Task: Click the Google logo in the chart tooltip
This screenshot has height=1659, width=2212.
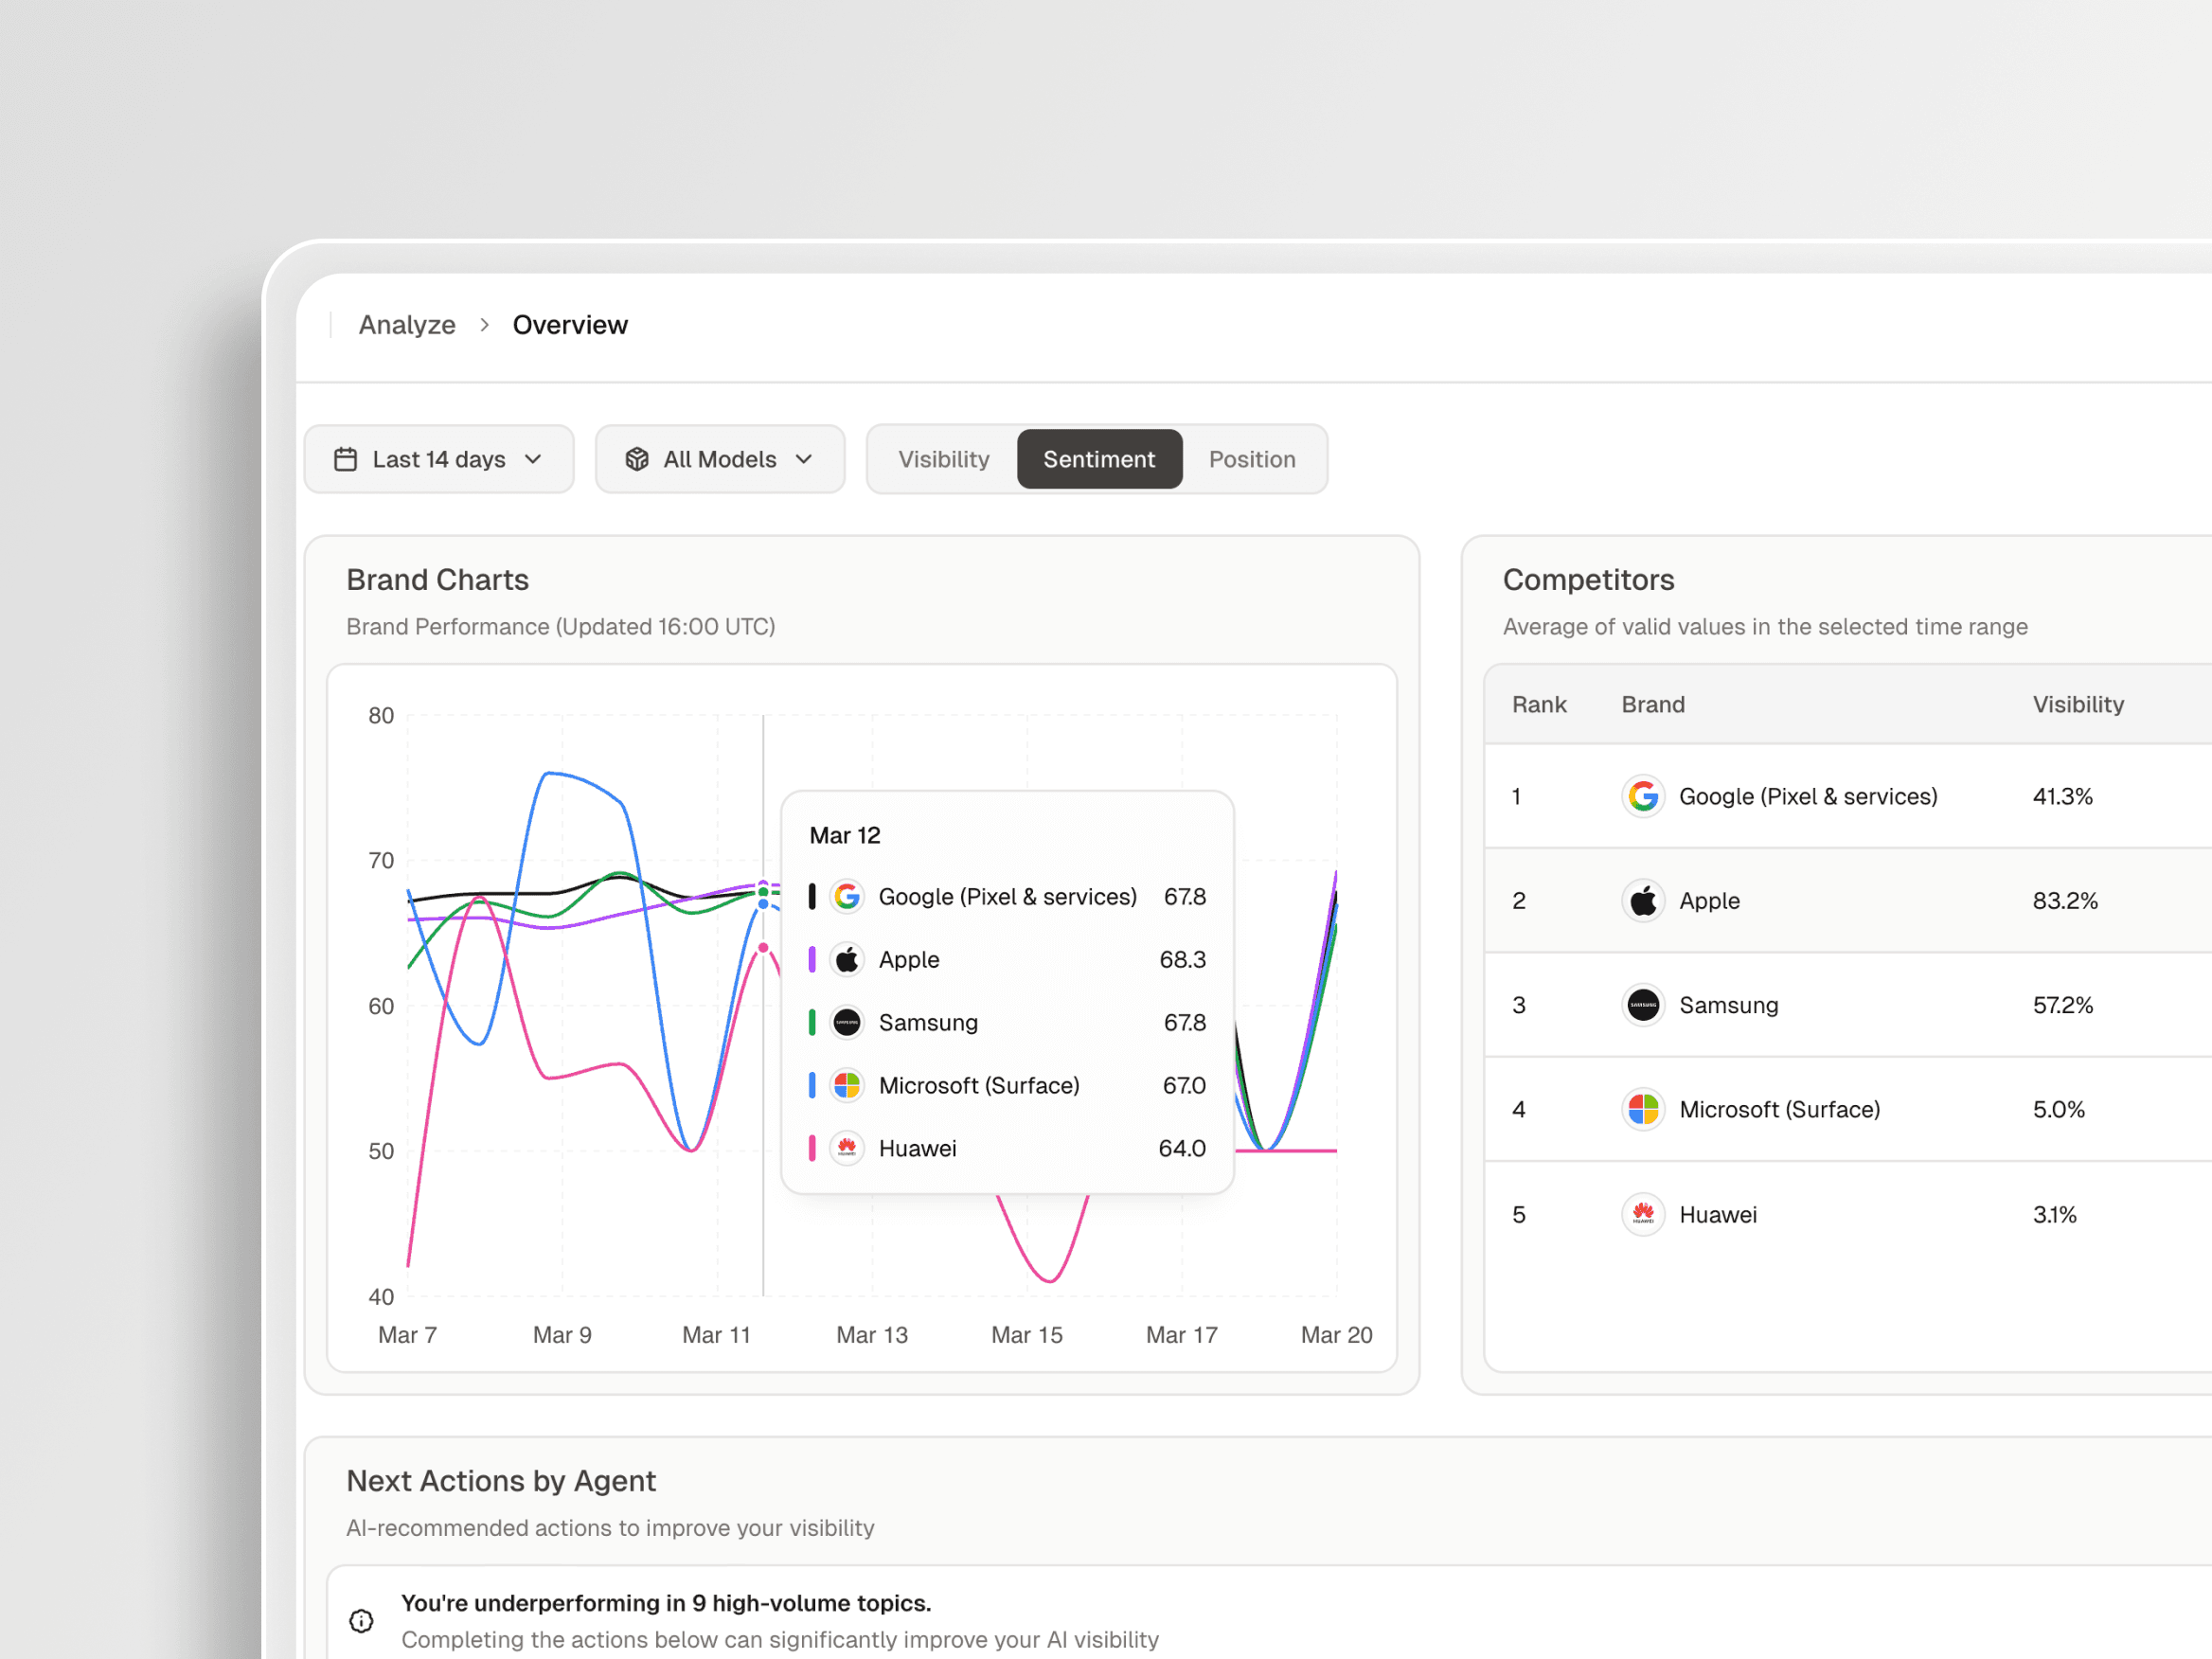Action: pos(848,897)
